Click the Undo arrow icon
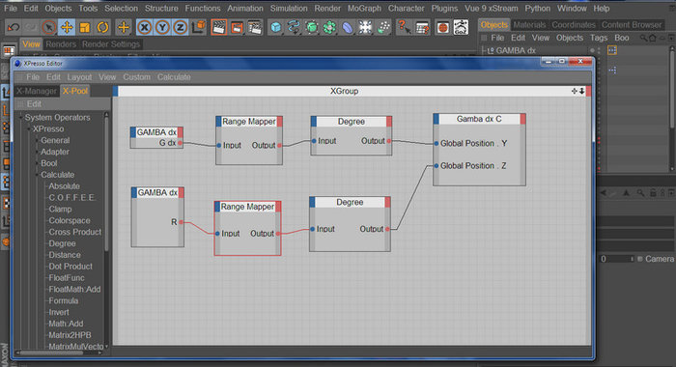 [14, 28]
